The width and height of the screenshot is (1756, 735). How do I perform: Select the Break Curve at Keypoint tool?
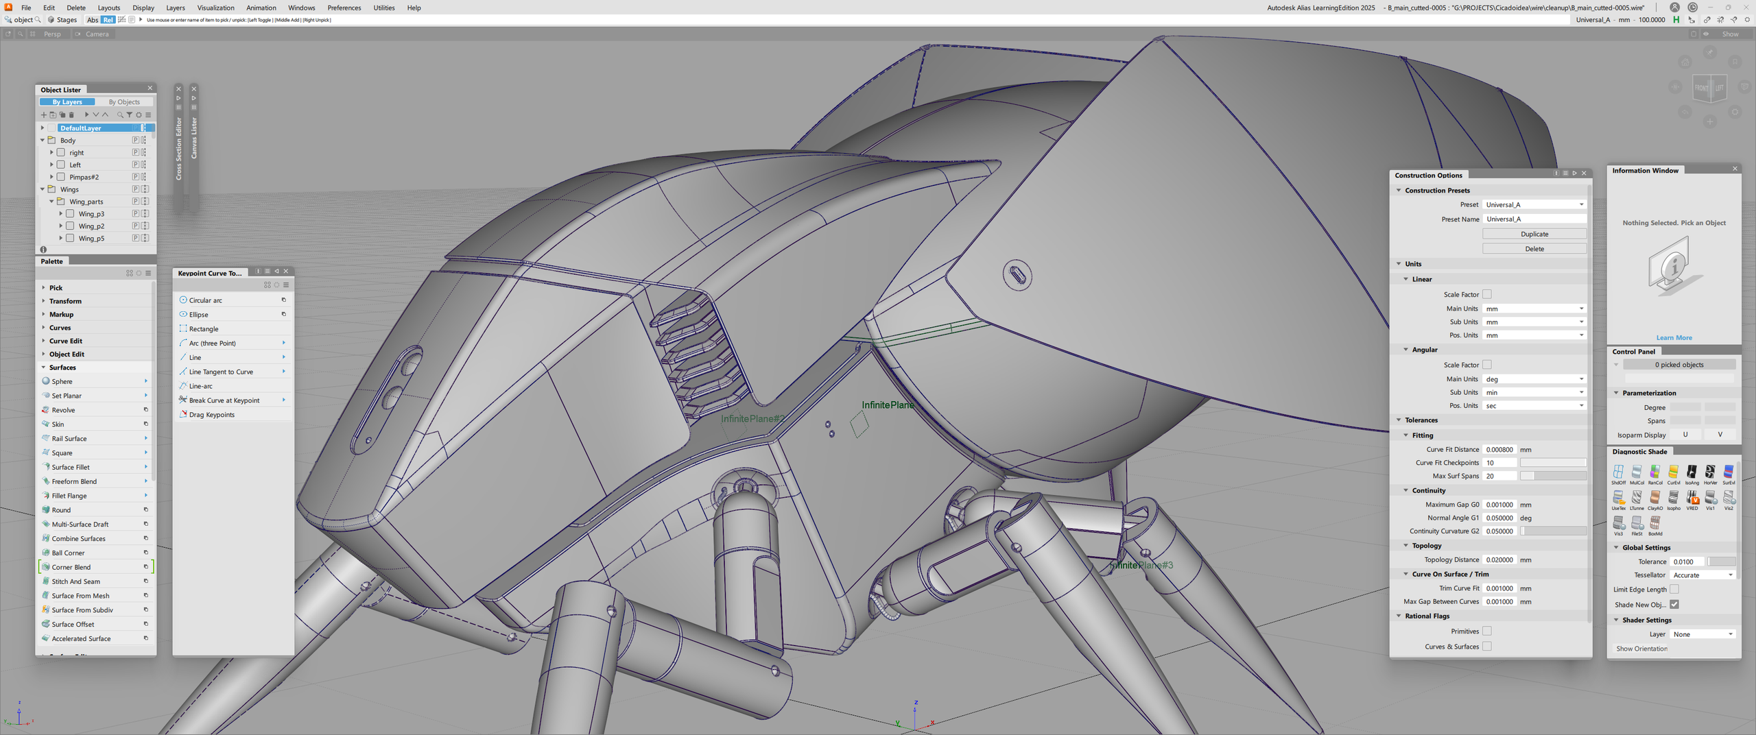(223, 400)
